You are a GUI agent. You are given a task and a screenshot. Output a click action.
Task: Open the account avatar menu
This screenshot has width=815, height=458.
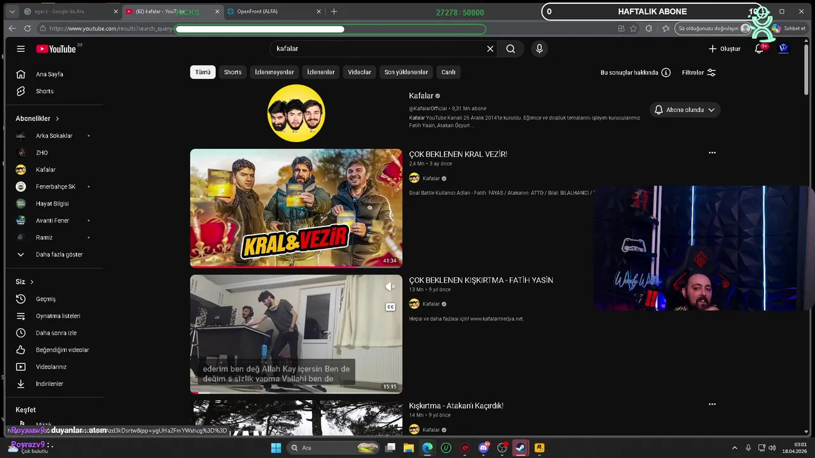784,49
